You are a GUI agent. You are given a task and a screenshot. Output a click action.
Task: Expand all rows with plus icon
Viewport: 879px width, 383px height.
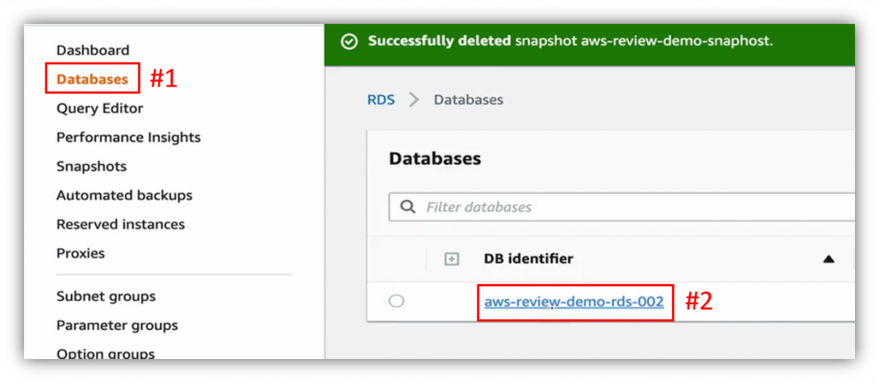452,259
